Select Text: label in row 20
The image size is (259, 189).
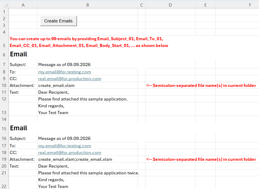tap(14, 166)
